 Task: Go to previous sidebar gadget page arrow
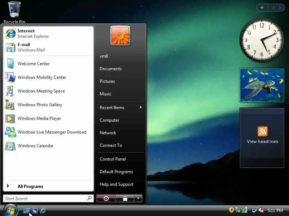[273, 8]
